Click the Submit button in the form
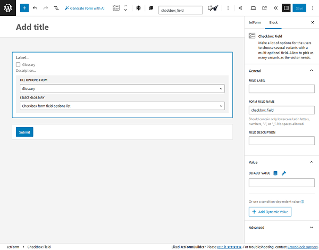This screenshot has width=319, height=250. pyautogui.click(x=24, y=132)
